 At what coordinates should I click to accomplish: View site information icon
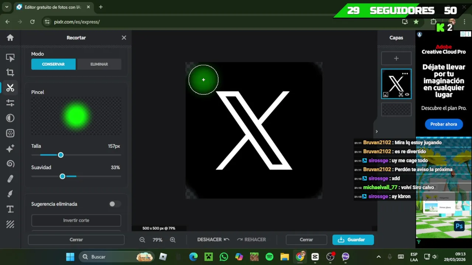point(47,22)
